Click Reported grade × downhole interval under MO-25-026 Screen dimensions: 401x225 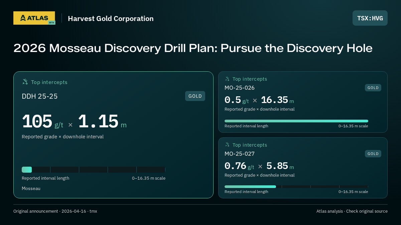tap(260, 109)
